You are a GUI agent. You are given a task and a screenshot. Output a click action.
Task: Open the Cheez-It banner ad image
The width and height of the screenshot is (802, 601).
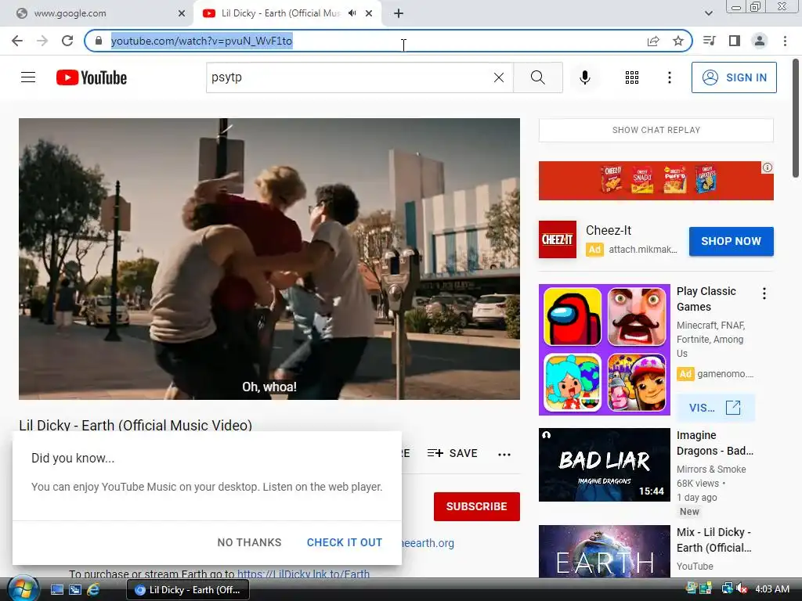pos(656,181)
